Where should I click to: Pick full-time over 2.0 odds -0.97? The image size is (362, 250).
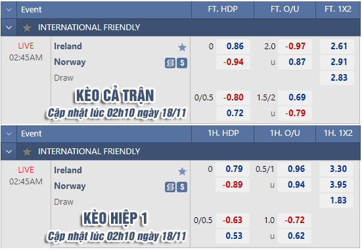pos(295,47)
